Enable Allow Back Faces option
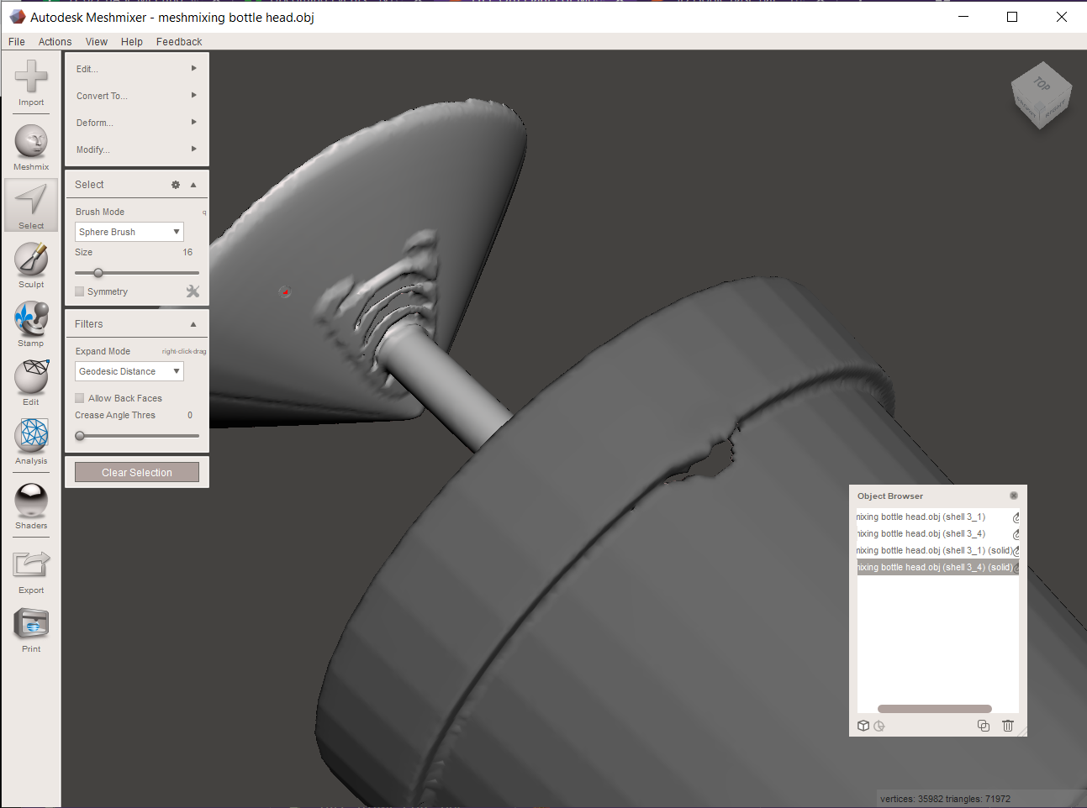The image size is (1087, 808). [x=79, y=397]
